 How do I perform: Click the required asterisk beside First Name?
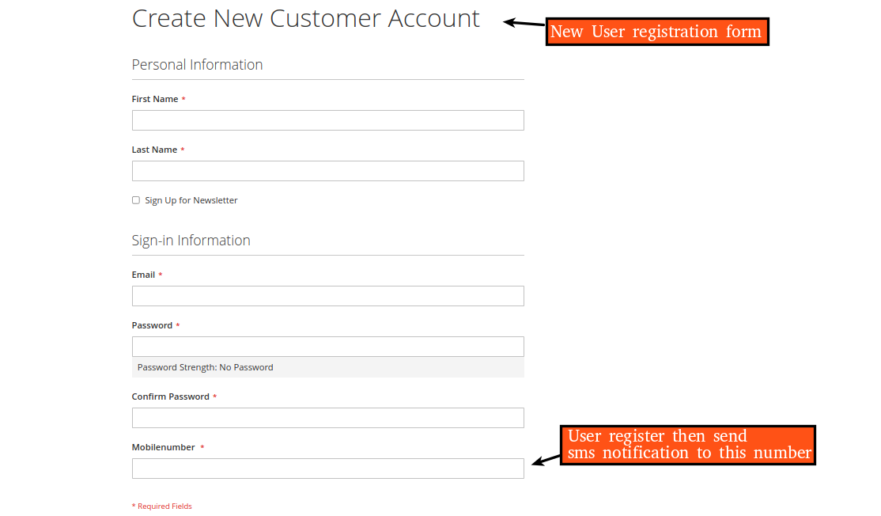point(183,98)
